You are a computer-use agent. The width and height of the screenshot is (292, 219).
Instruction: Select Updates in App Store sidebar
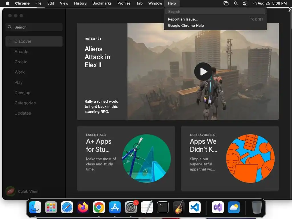[x=34, y=113]
